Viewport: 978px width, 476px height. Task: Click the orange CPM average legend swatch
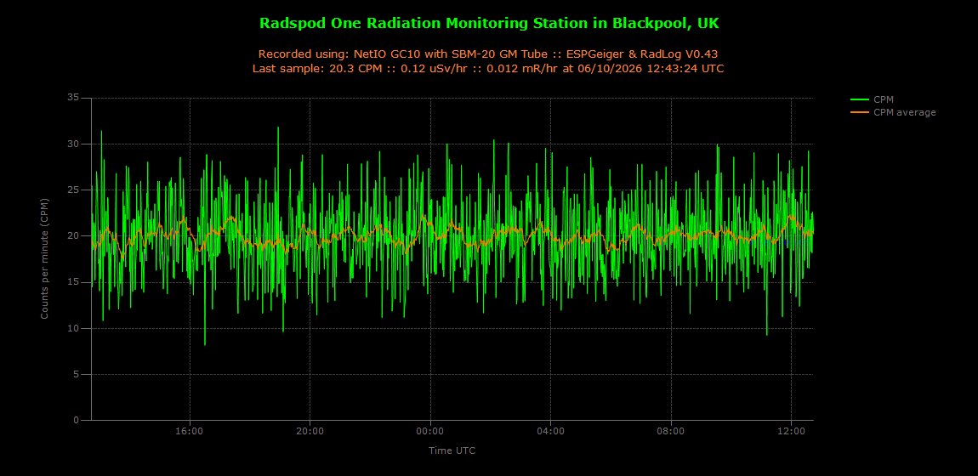point(860,112)
